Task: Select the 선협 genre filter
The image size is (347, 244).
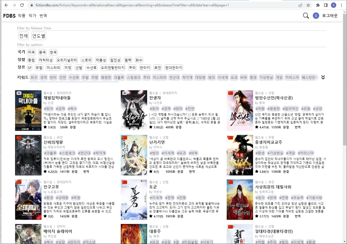Action: pyautogui.click(x=79, y=68)
